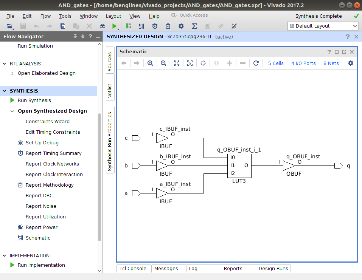Click the Flow Navigator vertical scrollbar
Viewport: 362px width, 280px height.
(x=99, y=177)
